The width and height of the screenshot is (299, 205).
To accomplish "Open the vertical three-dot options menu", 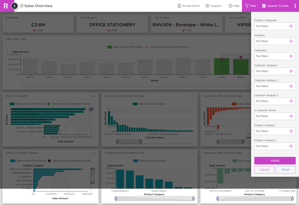I will [x=295, y=6].
